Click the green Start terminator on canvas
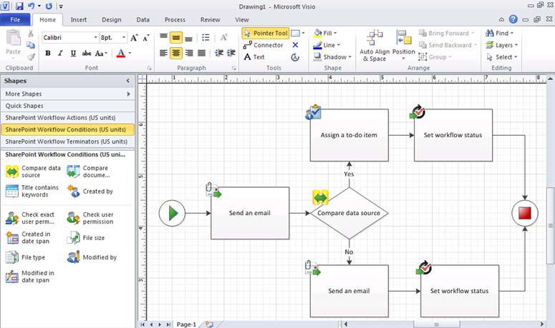This screenshot has height=328, width=555. tap(172, 213)
